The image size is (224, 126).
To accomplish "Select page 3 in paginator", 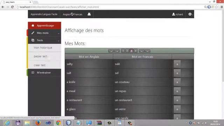I will point(132,51).
